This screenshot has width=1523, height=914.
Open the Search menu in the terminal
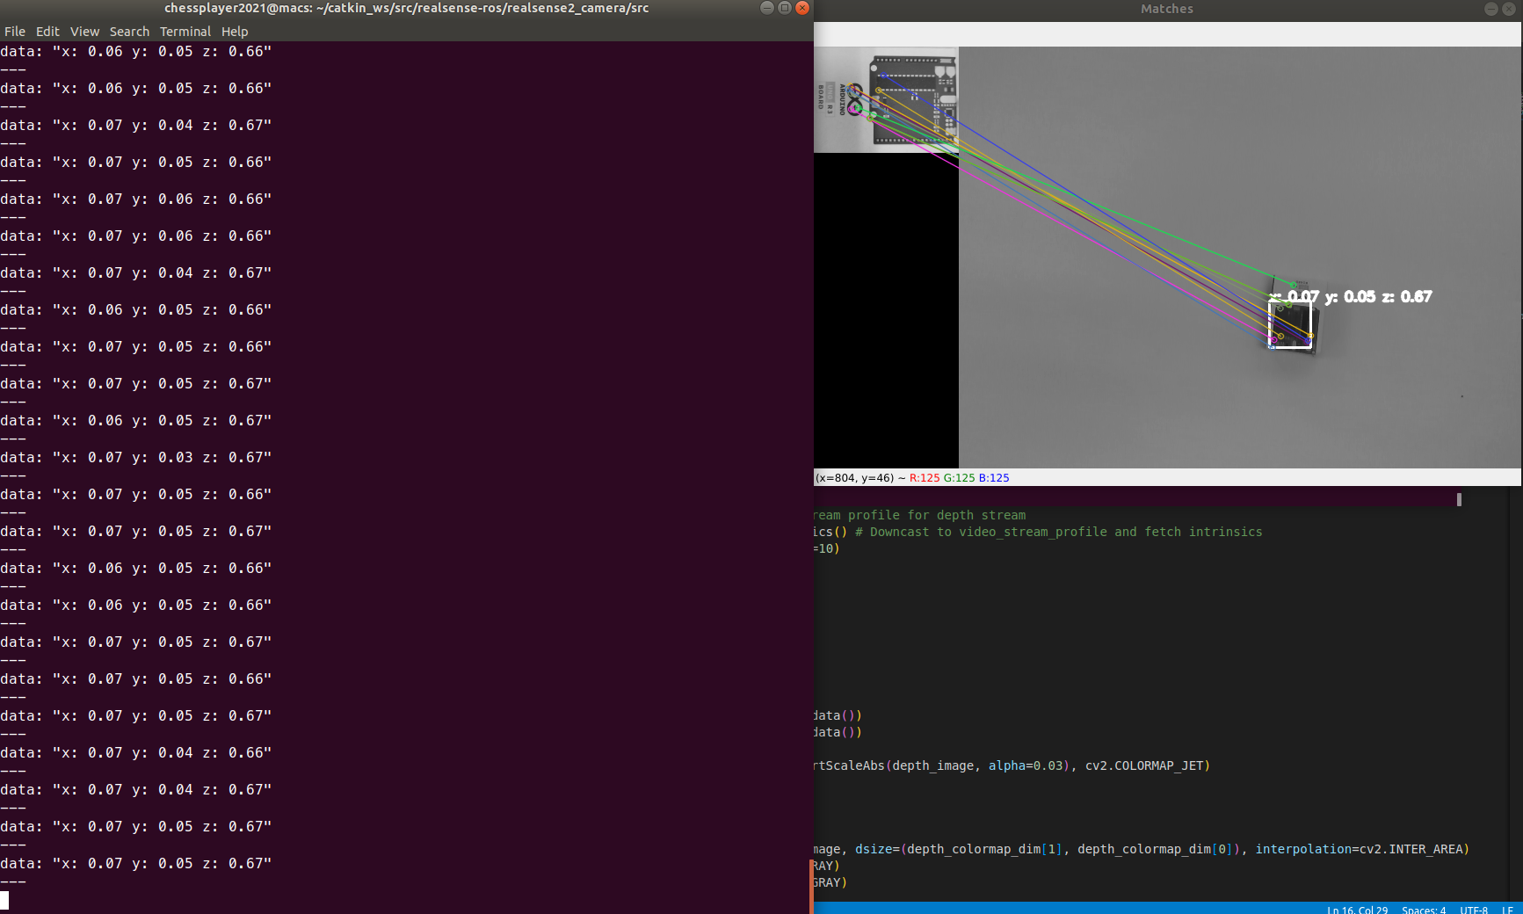pos(129,32)
